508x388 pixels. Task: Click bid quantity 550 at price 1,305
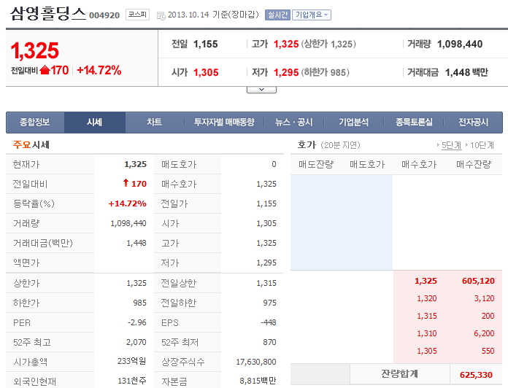(488, 351)
